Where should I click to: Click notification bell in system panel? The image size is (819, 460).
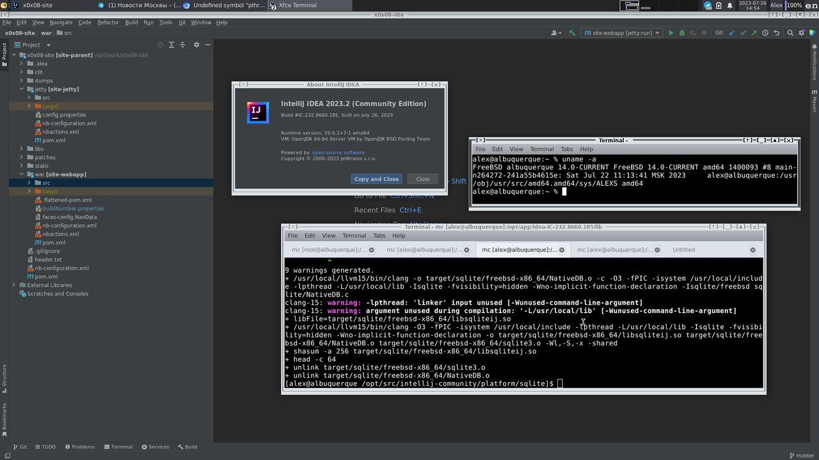(x=730, y=5)
